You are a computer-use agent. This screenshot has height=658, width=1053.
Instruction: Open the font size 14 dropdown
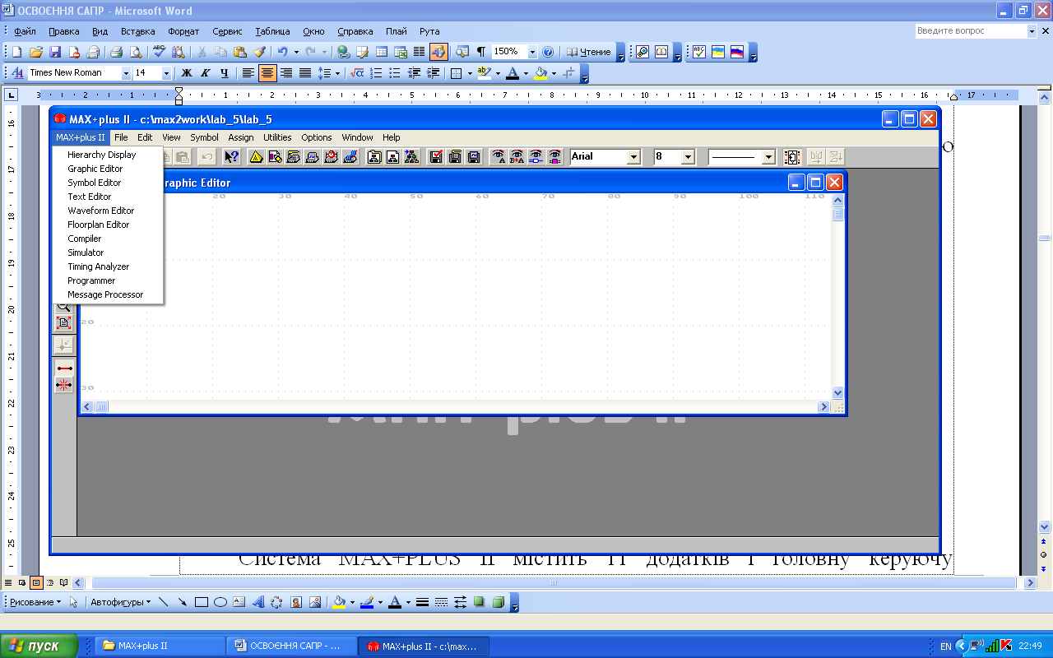(x=166, y=73)
